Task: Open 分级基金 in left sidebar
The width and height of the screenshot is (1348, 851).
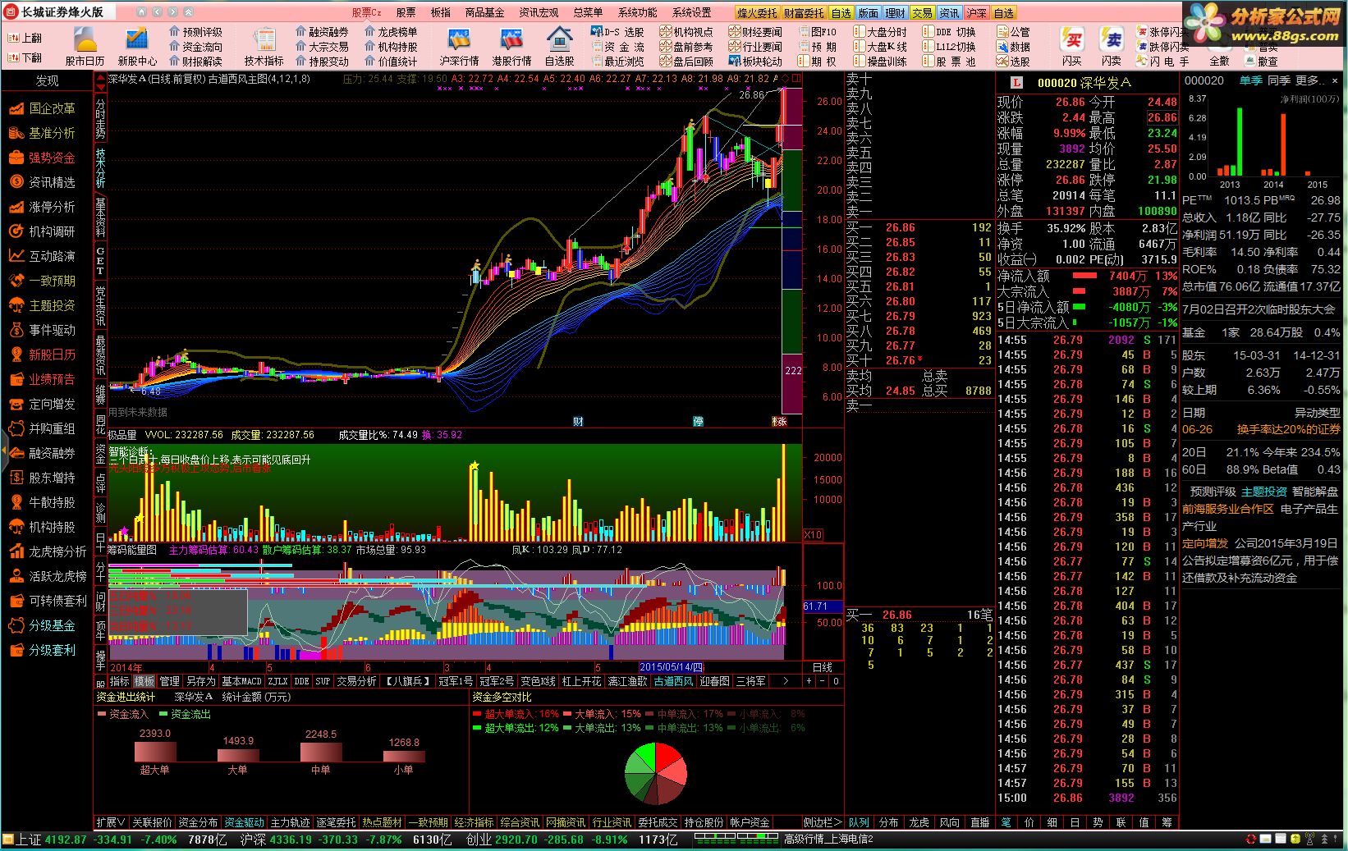Action: click(x=43, y=625)
